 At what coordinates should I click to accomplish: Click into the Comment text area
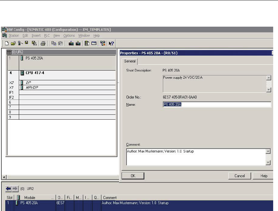click(x=196, y=157)
